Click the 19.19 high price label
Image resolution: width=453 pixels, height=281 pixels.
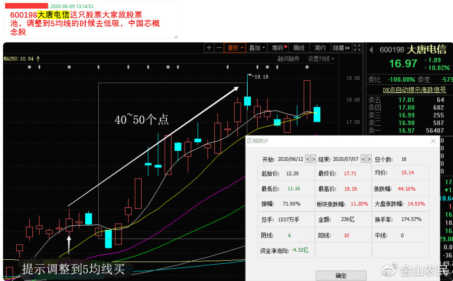tap(261, 77)
